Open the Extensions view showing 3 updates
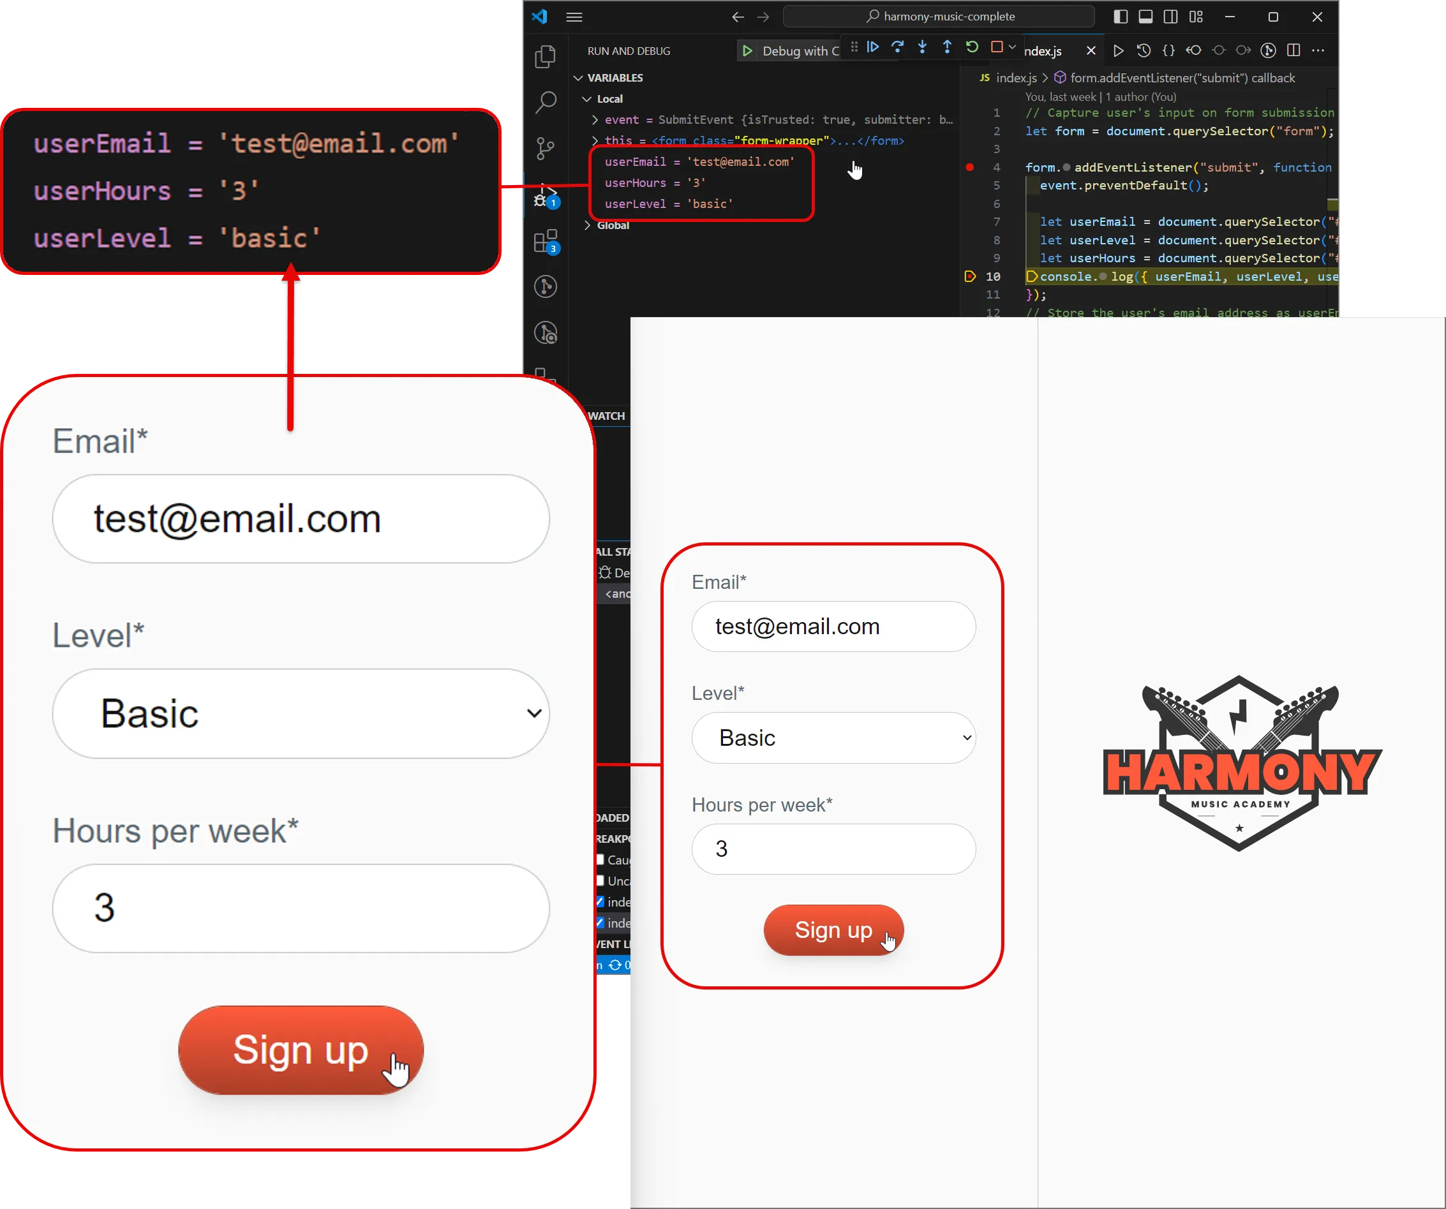This screenshot has width=1446, height=1209. pos(545,242)
